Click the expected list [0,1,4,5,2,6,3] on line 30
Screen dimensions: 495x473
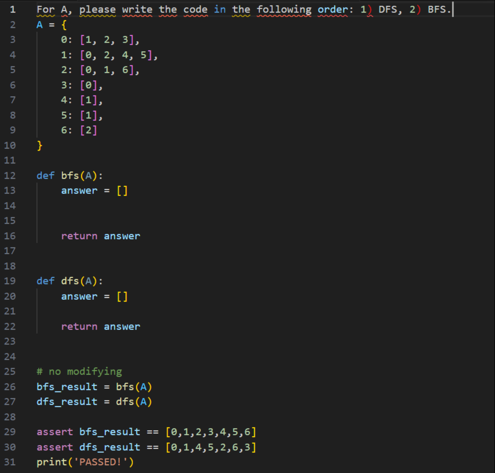210,447
